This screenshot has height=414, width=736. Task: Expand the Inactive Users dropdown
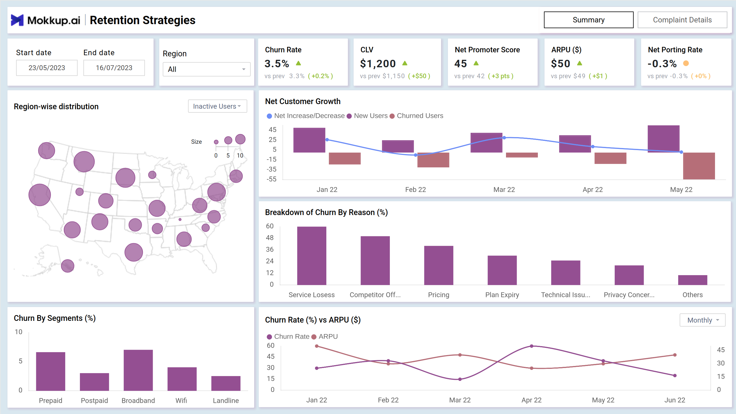pyautogui.click(x=217, y=106)
